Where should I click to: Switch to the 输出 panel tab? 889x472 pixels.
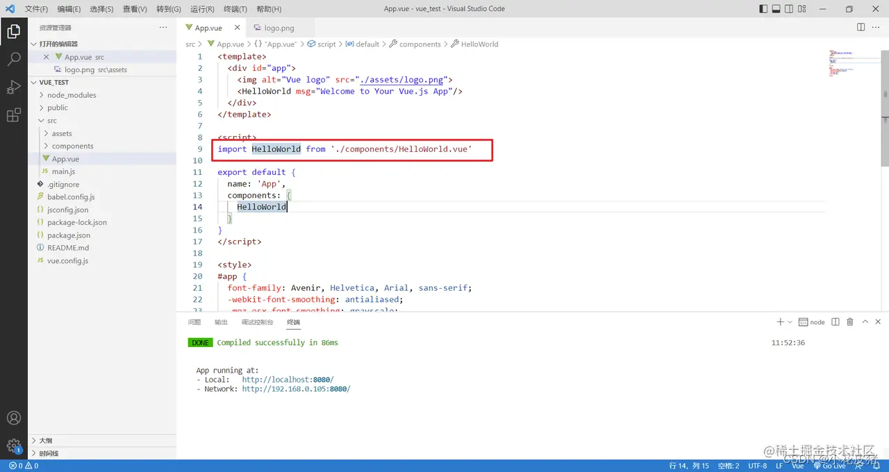point(221,322)
